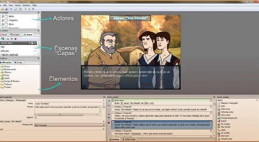Viewport: 259px width, 142px height.
Task: Select the Hermano Mayor dialogue action
Action: coord(162,132)
